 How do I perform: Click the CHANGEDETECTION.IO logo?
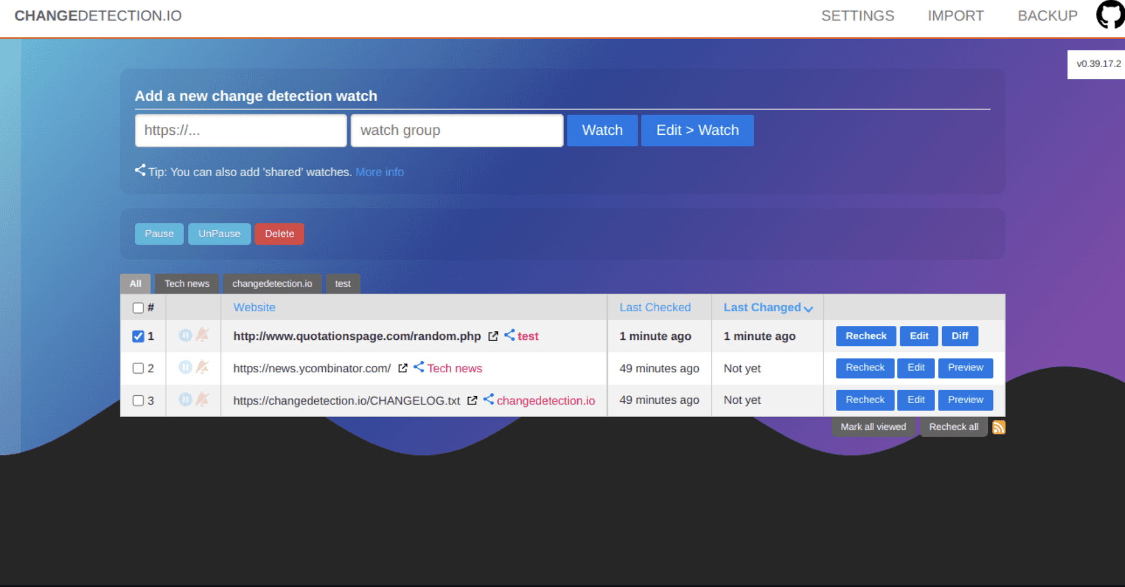[x=98, y=16]
